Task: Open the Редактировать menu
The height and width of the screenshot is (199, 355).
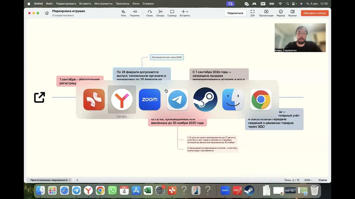Action: (x=66, y=4)
